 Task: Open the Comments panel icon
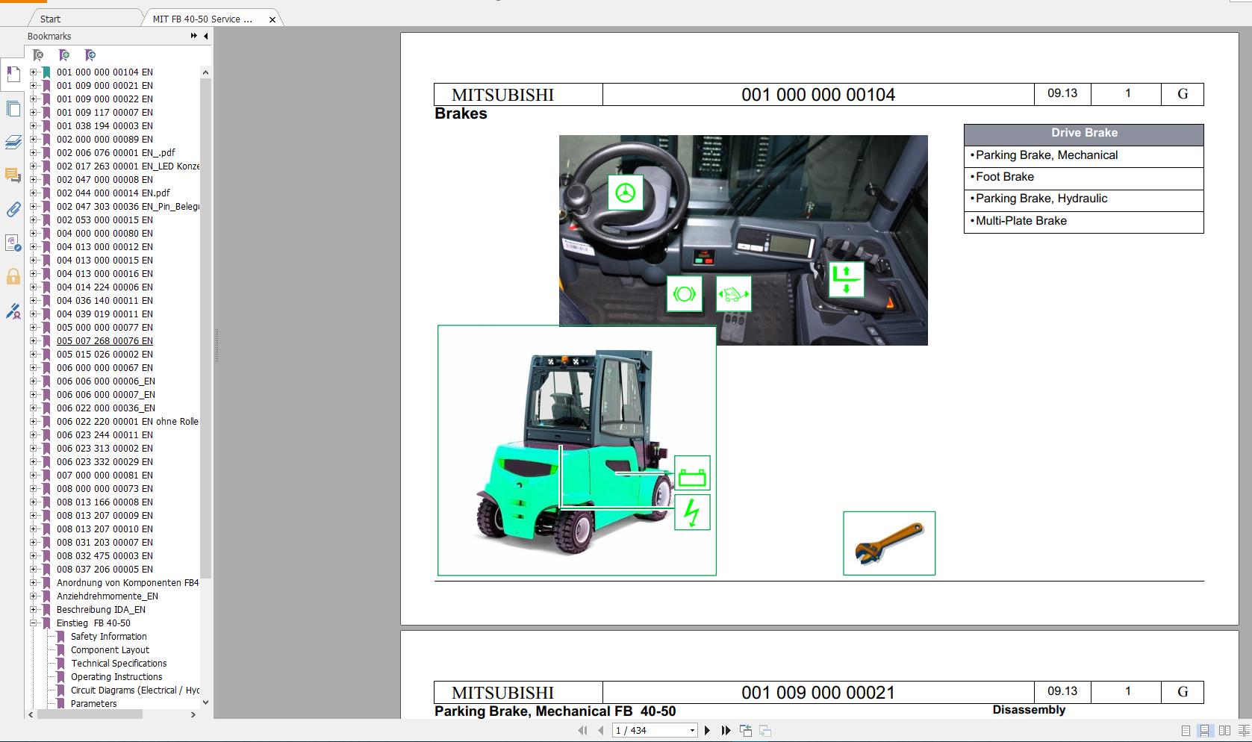pyautogui.click(x=13, y=175)
